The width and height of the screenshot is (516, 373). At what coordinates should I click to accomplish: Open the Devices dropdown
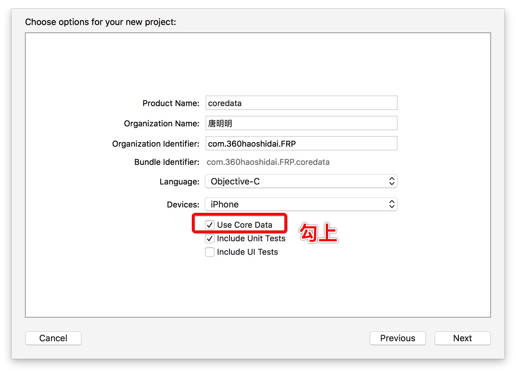pyautogui.click(x=301, y=204)
